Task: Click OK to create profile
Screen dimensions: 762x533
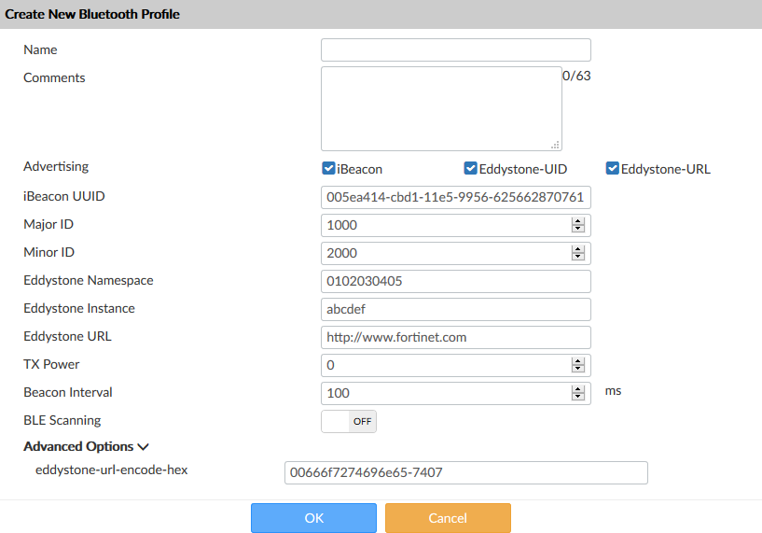Action: [x=313, y=518]
